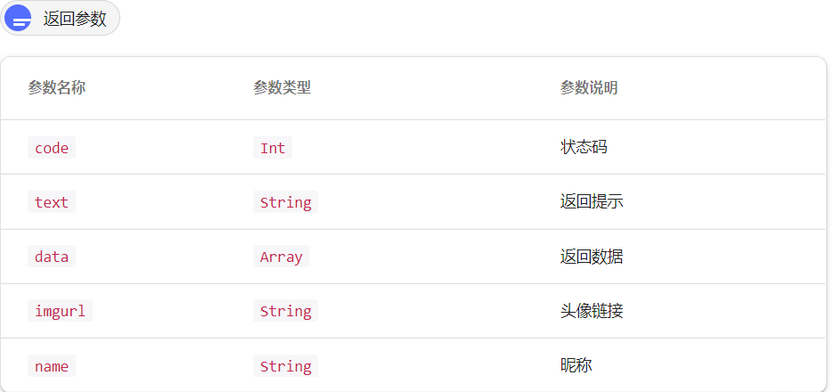Click the 返回提示 description
Image resolution: width=834 pixels, height=392 pixels.
592,201
